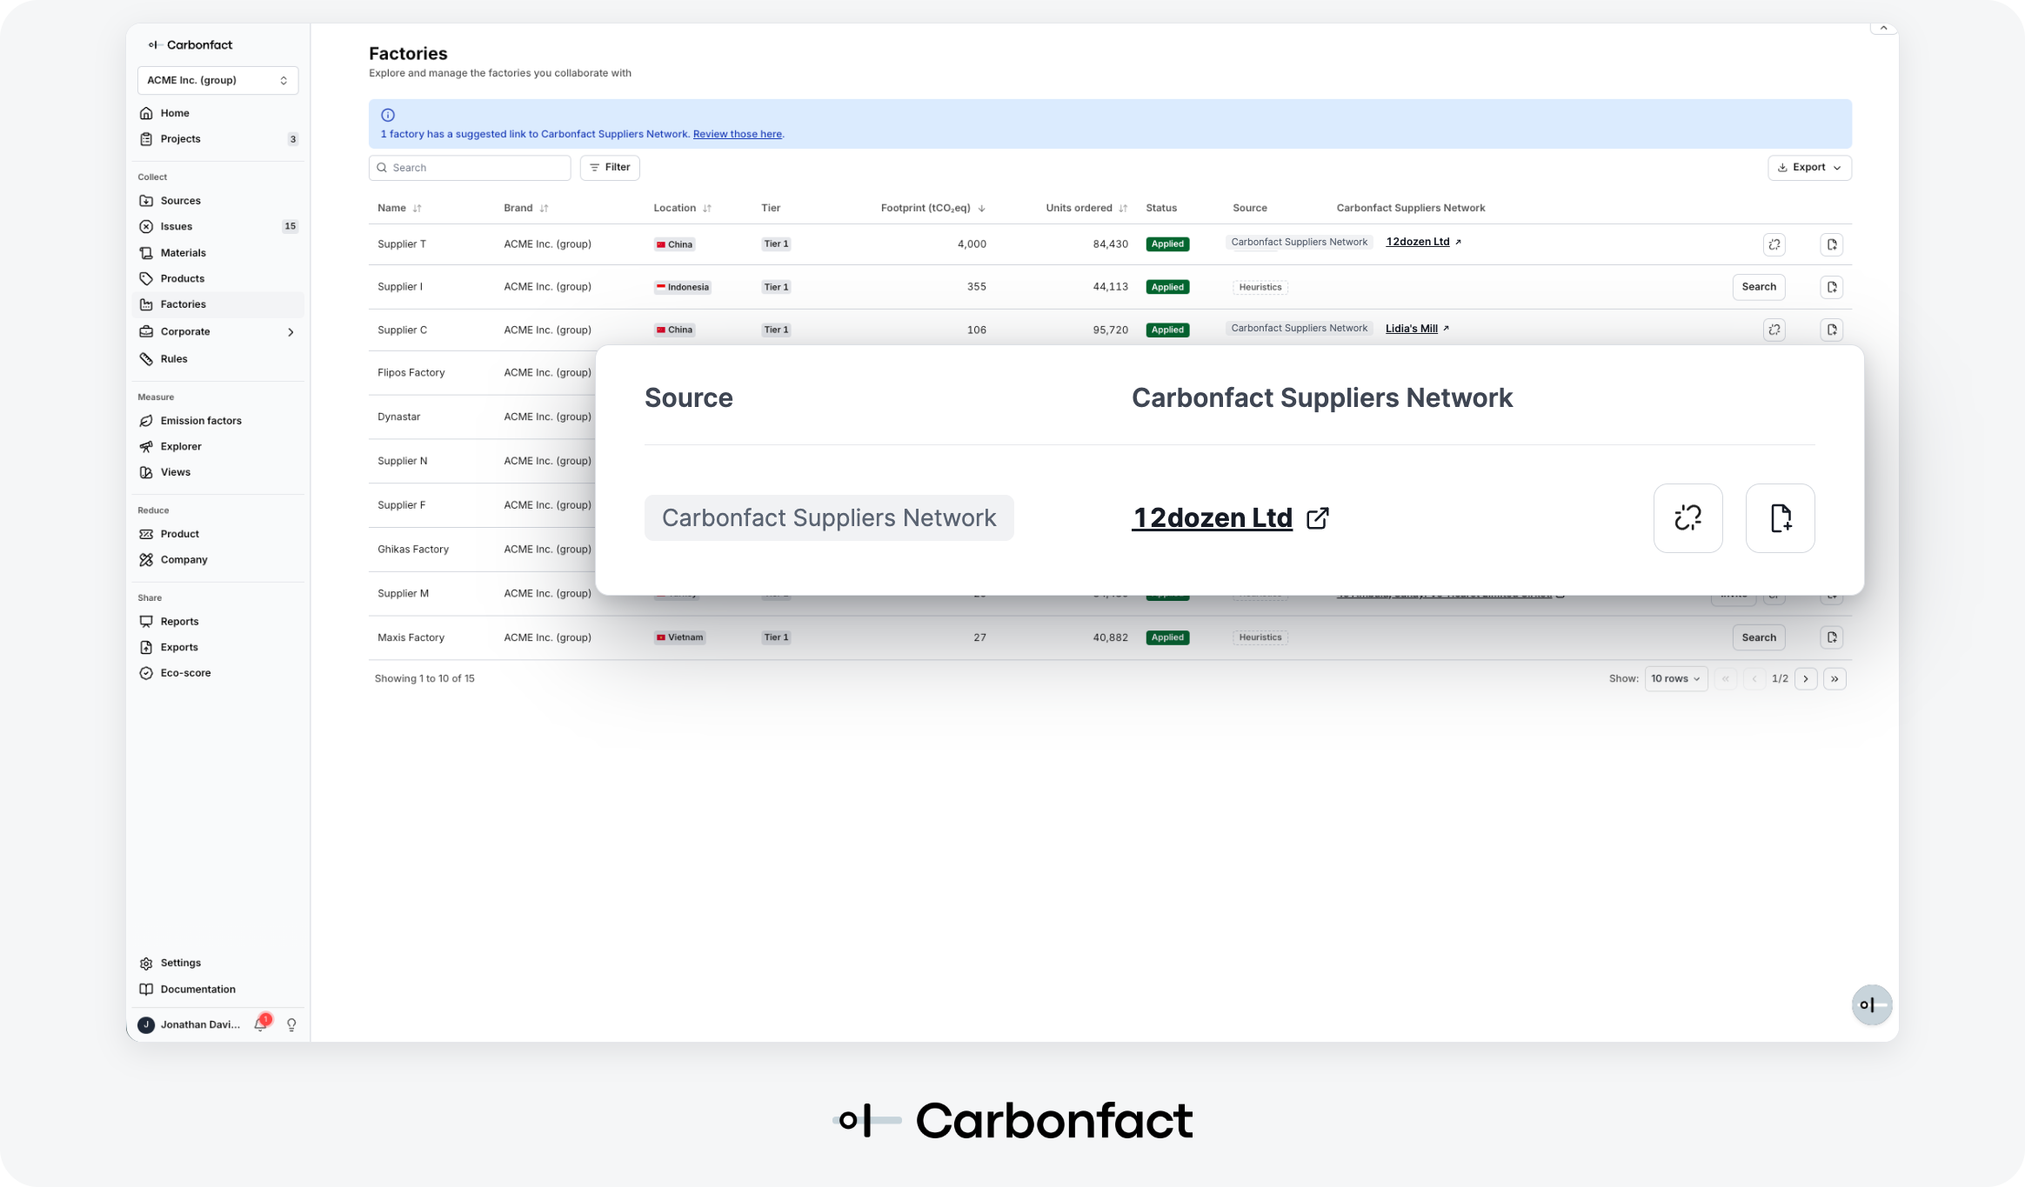Click the Documentation book icon
2025x1187 pixels.
tap(146, 990)
